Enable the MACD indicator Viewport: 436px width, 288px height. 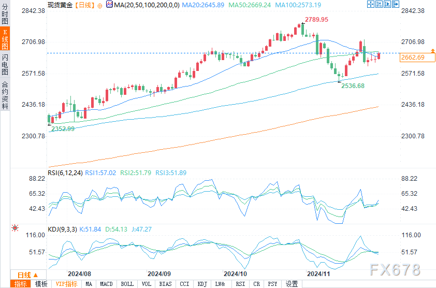pyautogui.click(x=106, y=284)
